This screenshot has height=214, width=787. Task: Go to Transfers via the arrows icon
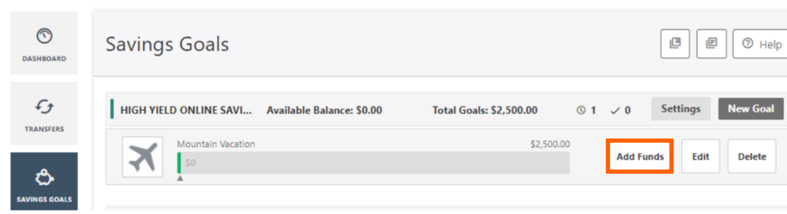click(44, 107)
